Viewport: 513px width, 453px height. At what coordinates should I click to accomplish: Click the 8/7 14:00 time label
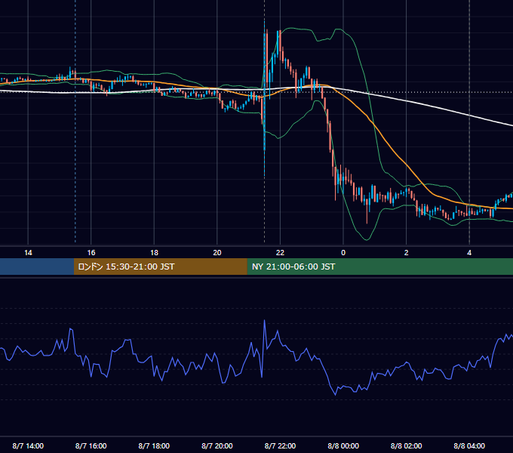point(28,445)
